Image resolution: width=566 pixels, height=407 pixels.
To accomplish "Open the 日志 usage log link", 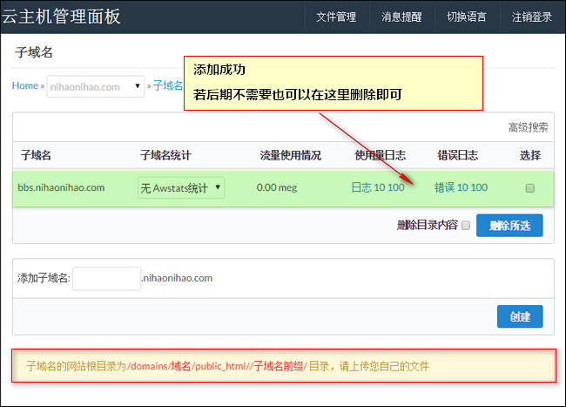I will point(361,187).
